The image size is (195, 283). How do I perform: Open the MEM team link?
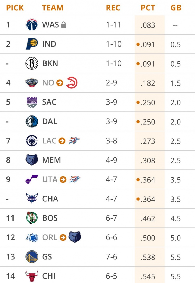tap(51, 160)
